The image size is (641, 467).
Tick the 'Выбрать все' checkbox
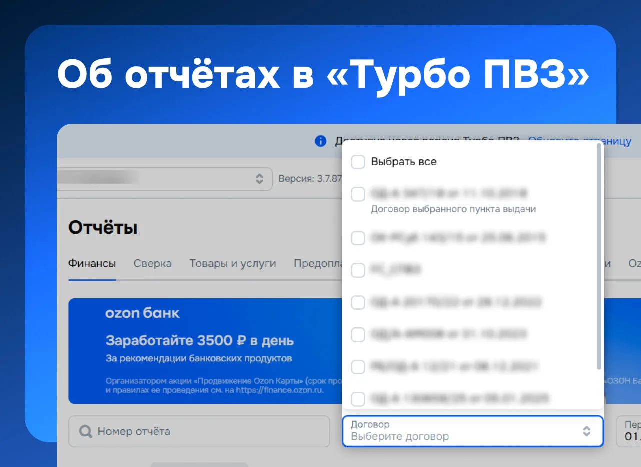coord(358,162)
